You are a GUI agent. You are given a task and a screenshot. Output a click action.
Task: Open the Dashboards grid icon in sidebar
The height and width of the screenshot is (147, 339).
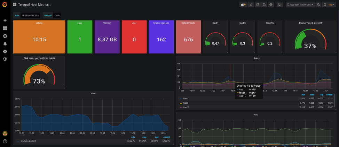click(x=5, y=28)
